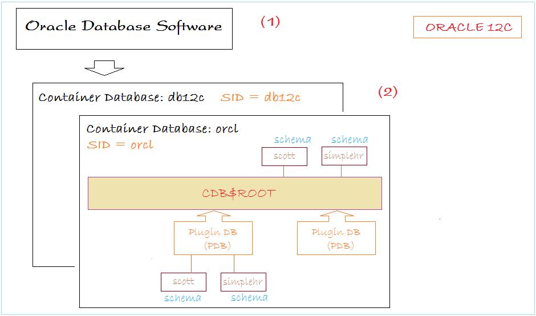Click the 'schema' label under the bottom simplehr box
Screen dimensions: 536x316
tap(249, 298)
